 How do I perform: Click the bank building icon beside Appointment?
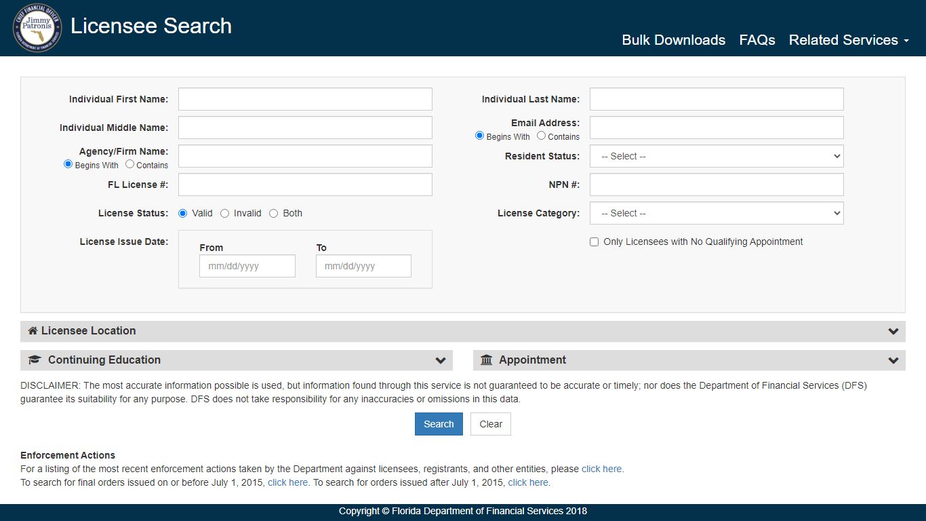486,360
